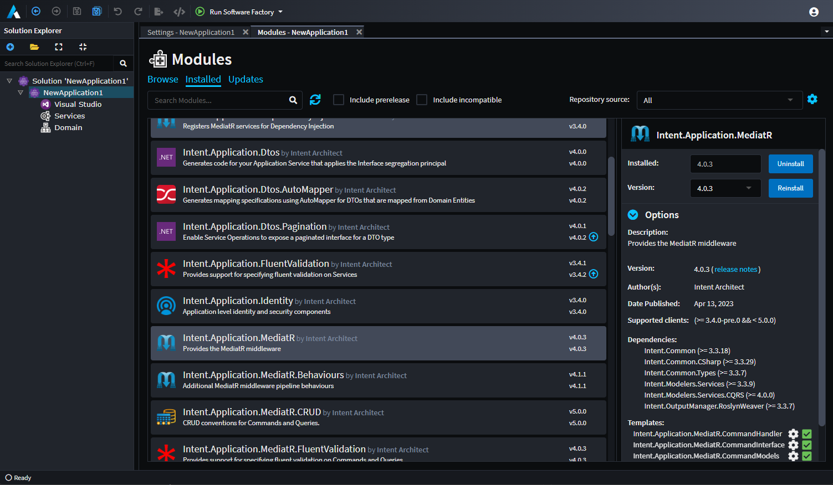Open the Browse modules tab
Viewport: 833px width, 485px height.
click(x=163, y=79)
